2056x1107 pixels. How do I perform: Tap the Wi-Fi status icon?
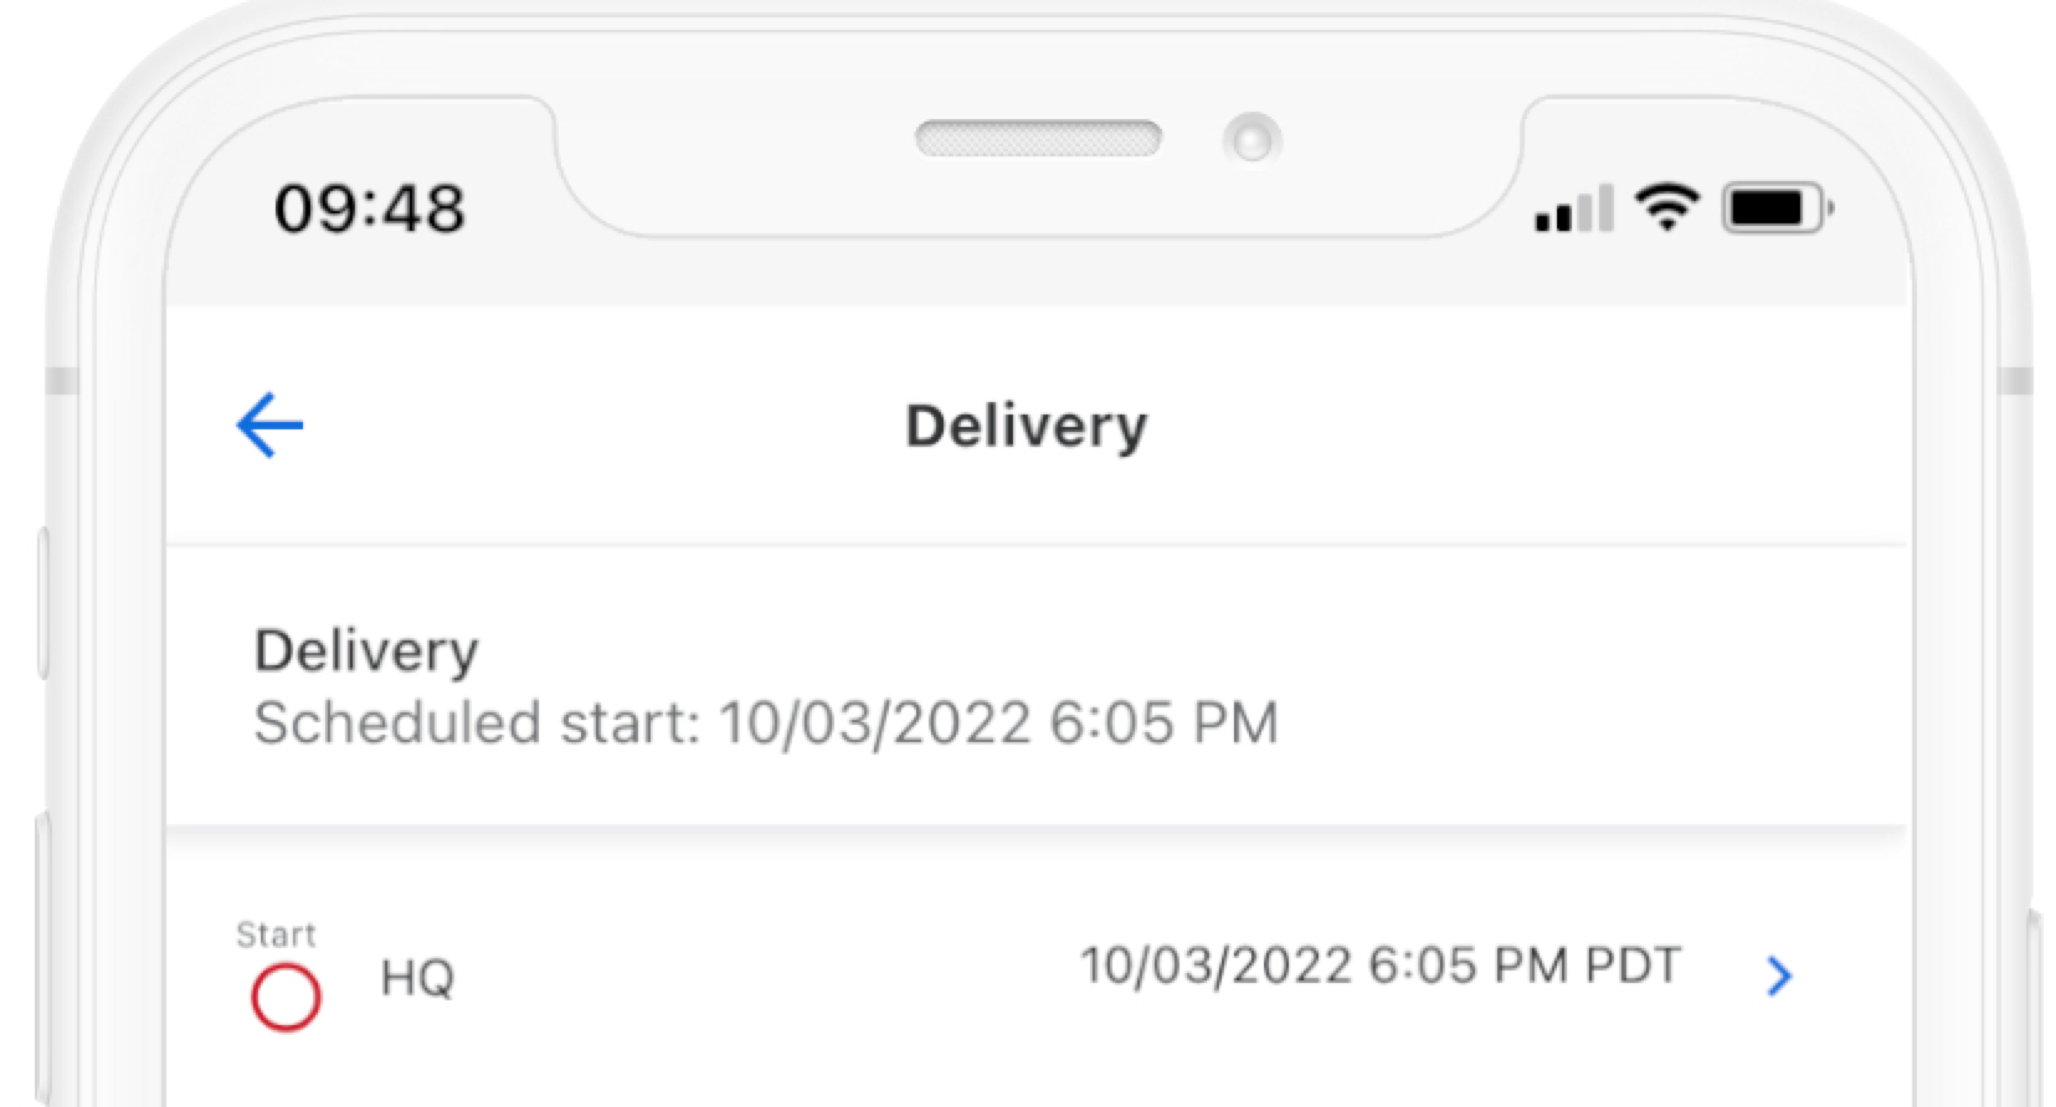[x=1667, y=207]
